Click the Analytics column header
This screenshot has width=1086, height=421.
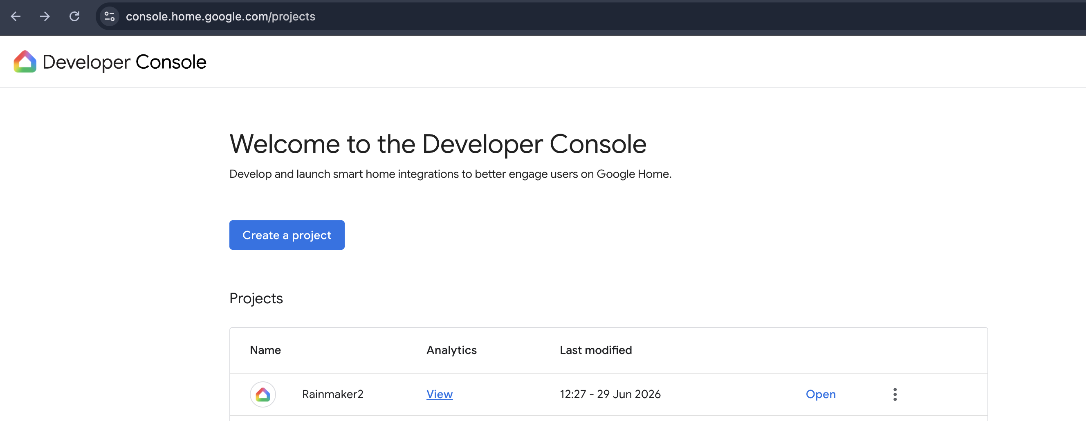coord(451,350)
